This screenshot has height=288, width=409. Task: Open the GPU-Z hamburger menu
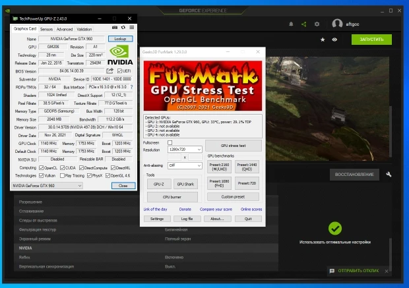tap(132, 28)
